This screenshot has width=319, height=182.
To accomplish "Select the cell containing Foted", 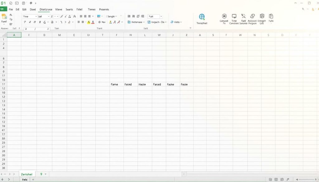I will (x=131, y=84).
